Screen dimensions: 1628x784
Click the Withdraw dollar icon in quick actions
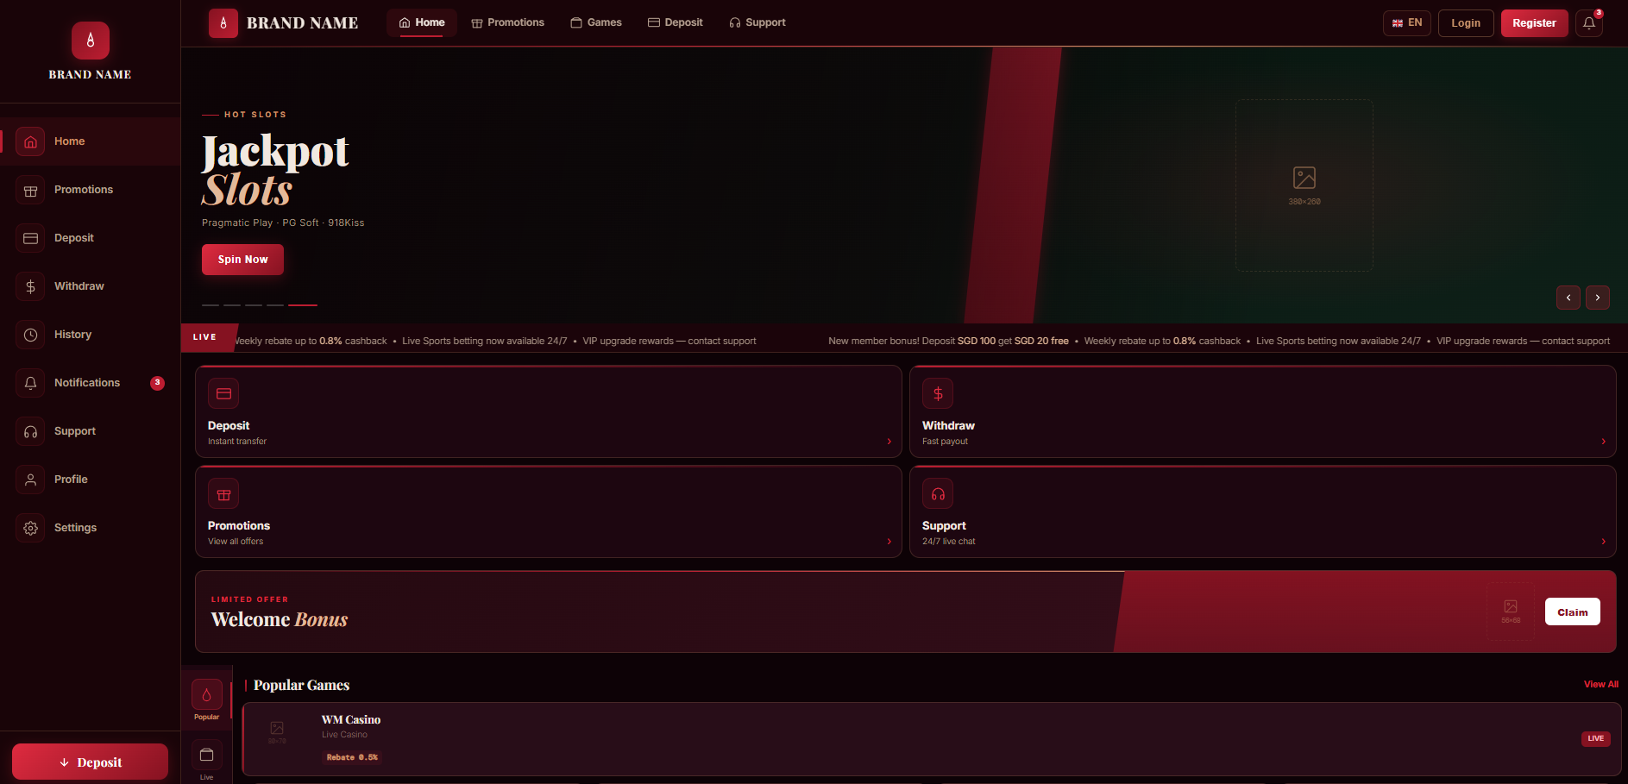pos(938,394)
